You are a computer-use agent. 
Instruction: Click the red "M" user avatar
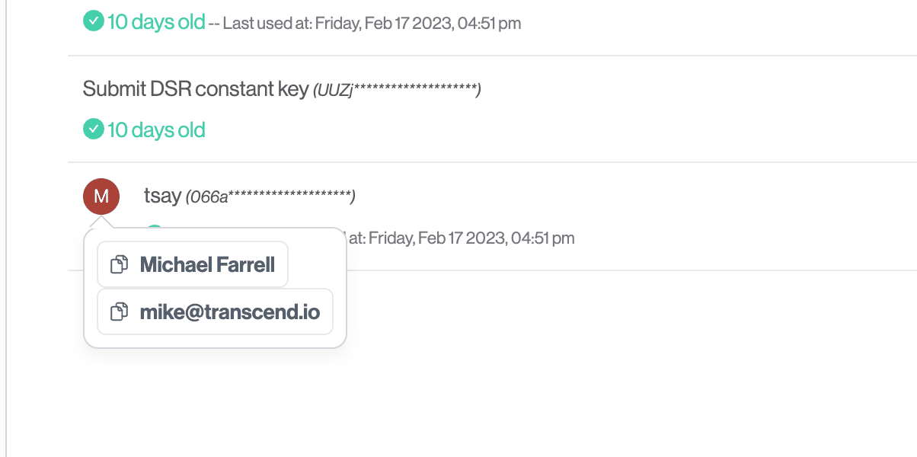pyautogui.click(x=101, y=197)
